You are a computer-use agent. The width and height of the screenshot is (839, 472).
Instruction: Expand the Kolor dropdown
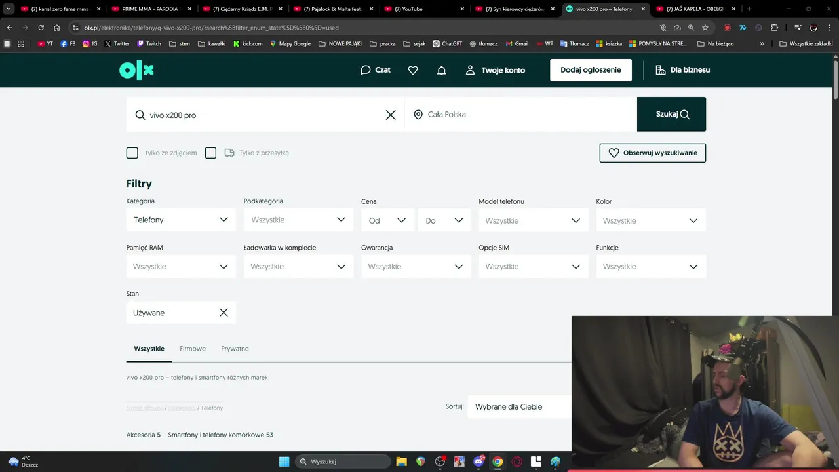651,220
